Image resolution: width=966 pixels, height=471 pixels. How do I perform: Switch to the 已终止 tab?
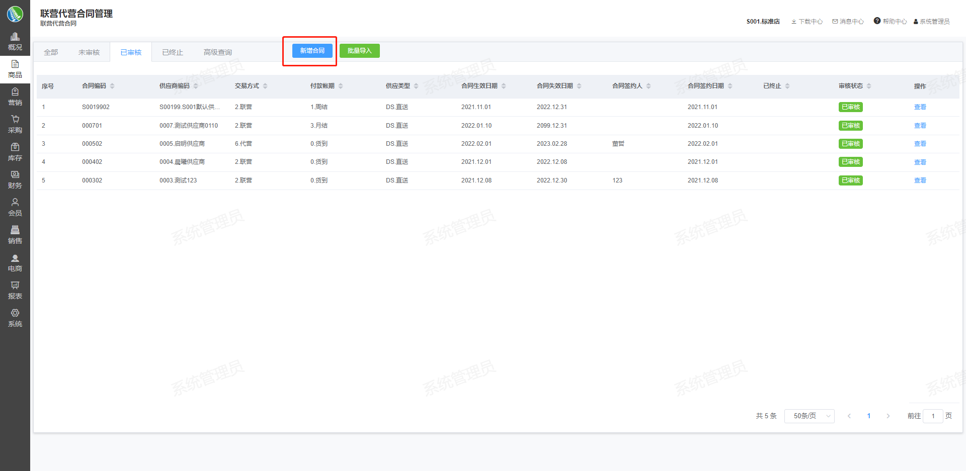pyautogui.click(x=173, y=52)
